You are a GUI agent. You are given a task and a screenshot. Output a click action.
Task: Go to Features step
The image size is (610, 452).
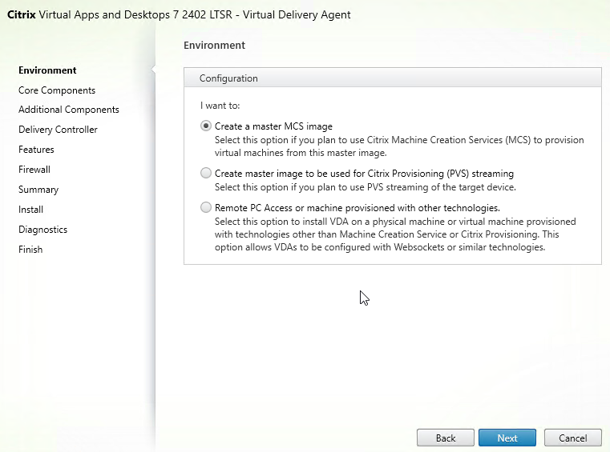click(x=36, y=150)
